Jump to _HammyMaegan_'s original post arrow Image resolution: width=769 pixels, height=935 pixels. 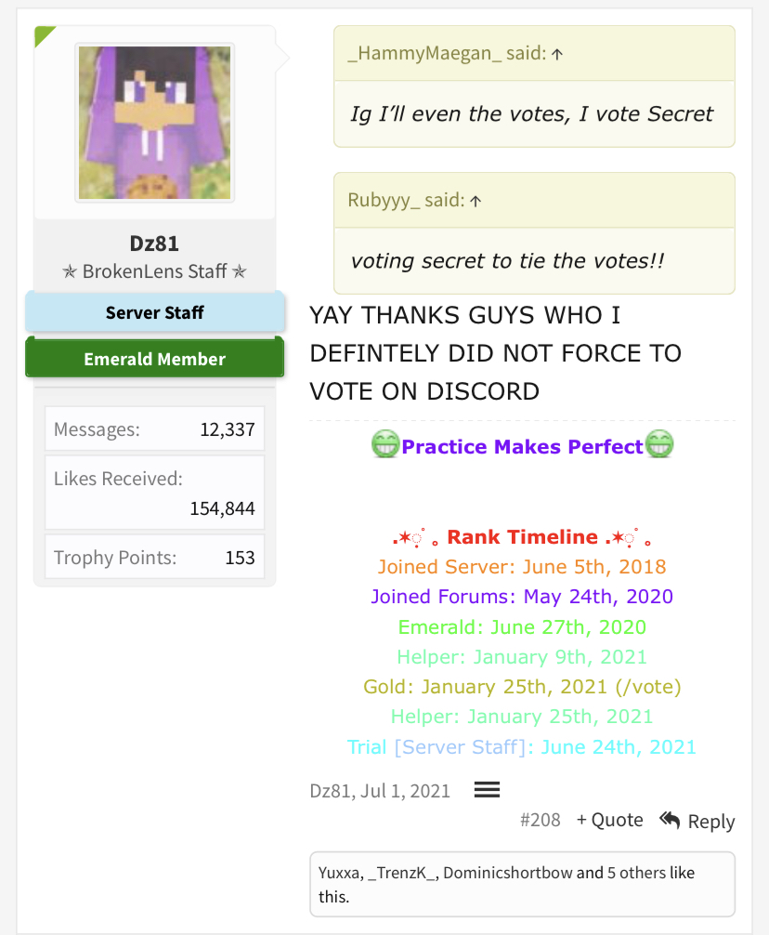pyautogui.click(x=557, y=54)
